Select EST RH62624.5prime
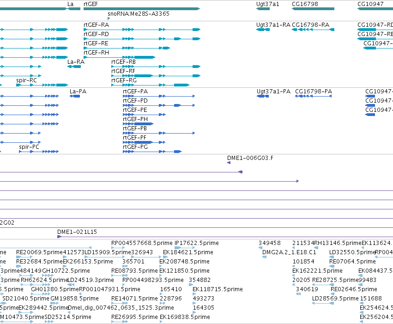393x324 pixels. (x=44, y=280)
